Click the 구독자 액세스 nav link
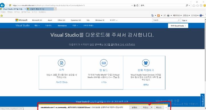The height and width of the screenshot is (110, 206). tap(88, 26)
